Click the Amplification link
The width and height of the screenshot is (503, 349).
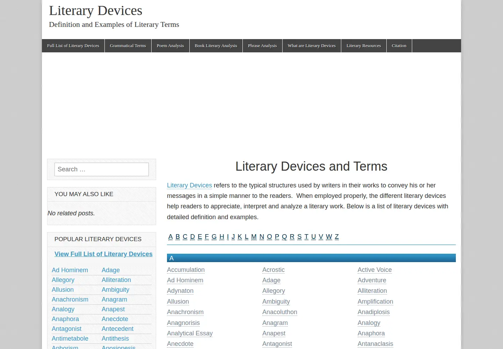pos(376,302)
